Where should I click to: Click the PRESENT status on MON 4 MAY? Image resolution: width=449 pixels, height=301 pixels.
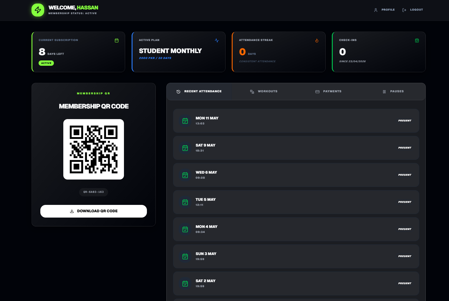405,229
